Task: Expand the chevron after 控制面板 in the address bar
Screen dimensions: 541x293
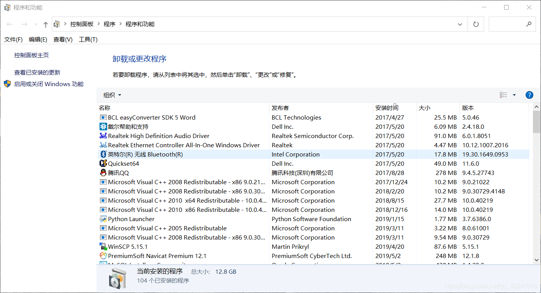Action: tap(98, 24)
